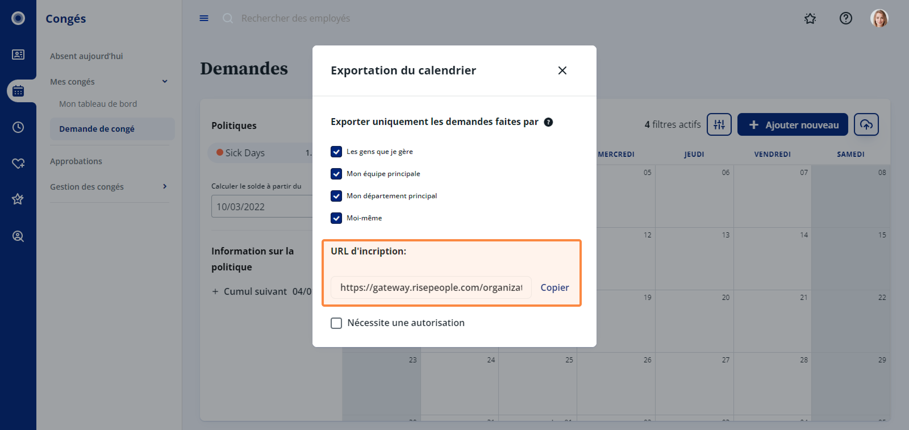The width and height of the screenshot is (909, 430).
Task: Toggle the hamburger menu icon
Action: point(204,18)
